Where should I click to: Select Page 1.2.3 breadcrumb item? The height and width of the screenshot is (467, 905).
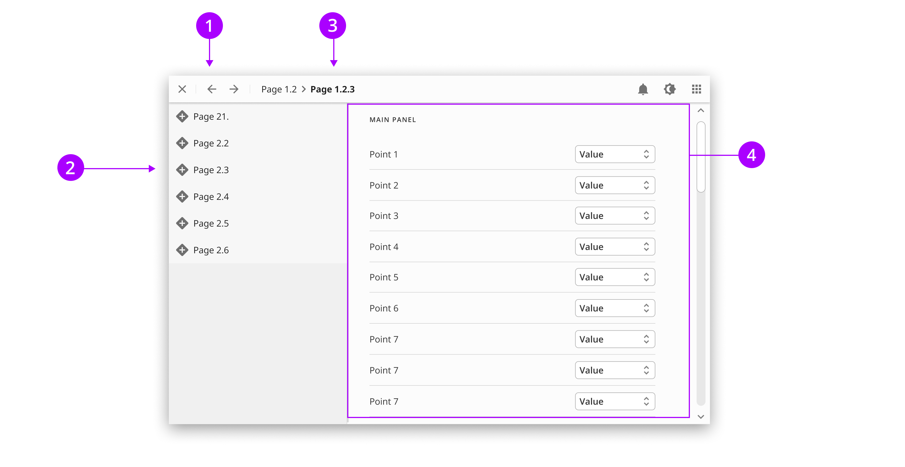332,89
